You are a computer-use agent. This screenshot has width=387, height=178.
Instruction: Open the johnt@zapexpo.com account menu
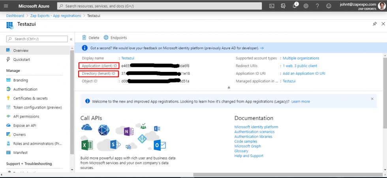(358, 6)
